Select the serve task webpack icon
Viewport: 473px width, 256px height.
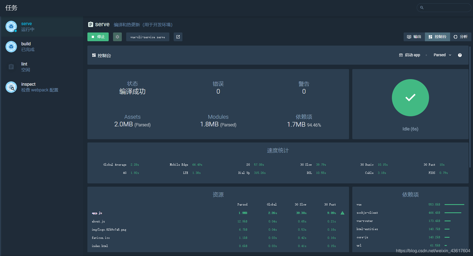click(x=11, y=26)
